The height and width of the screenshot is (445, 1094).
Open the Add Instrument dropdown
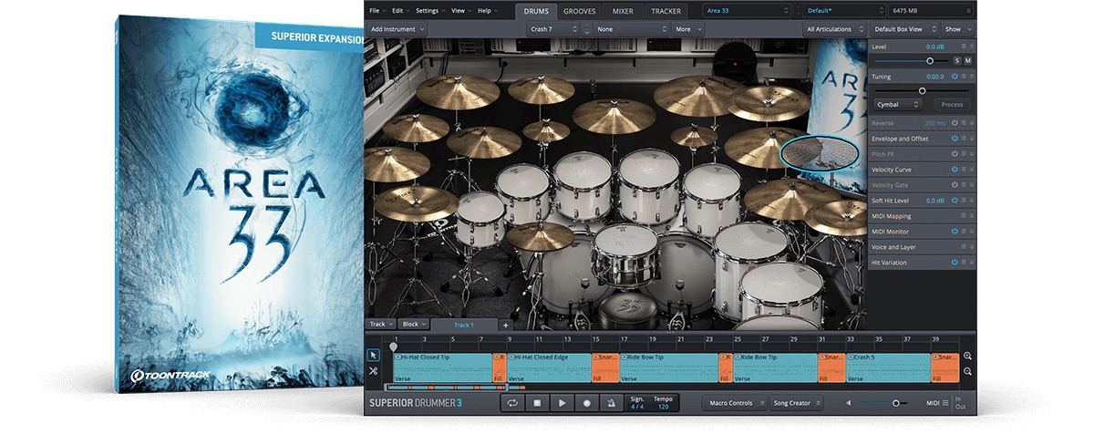[x=397, y=29]
